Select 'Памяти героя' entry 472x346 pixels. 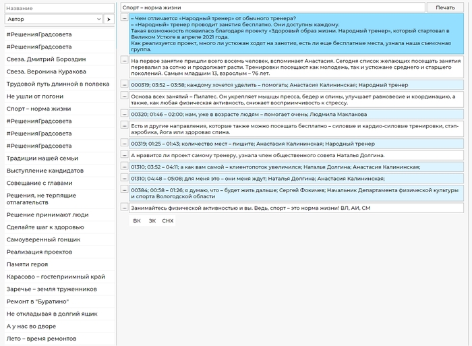[59, 264]
